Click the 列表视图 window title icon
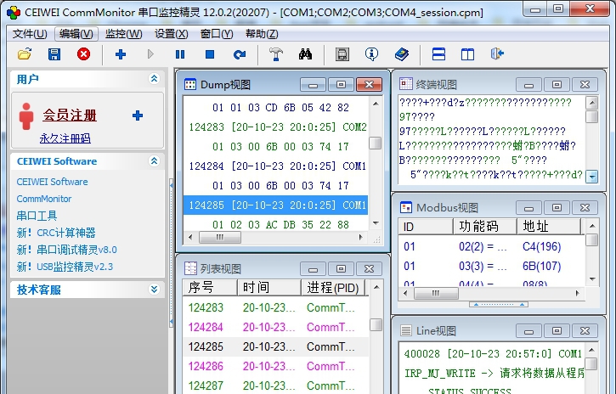The width and height of the screenshot is (616, 394). tap(190, 268)
